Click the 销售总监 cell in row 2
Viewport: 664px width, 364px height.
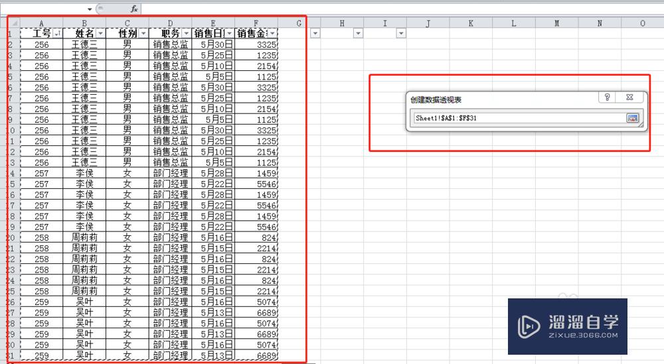(170, 44)
